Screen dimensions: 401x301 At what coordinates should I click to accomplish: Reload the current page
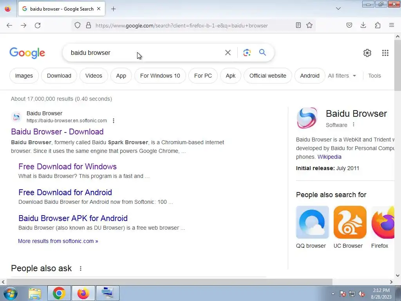pos(38,25)
